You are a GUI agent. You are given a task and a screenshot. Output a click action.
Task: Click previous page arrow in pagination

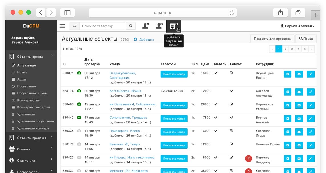[272, 49]
